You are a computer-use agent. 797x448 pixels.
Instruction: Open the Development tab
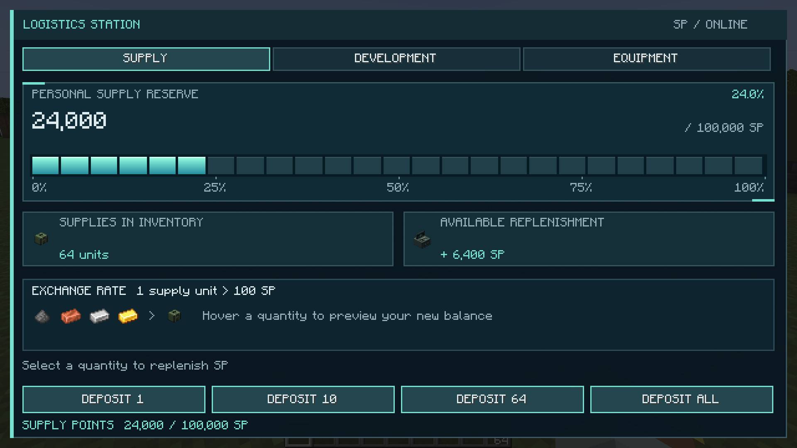[x=396, y=59]
